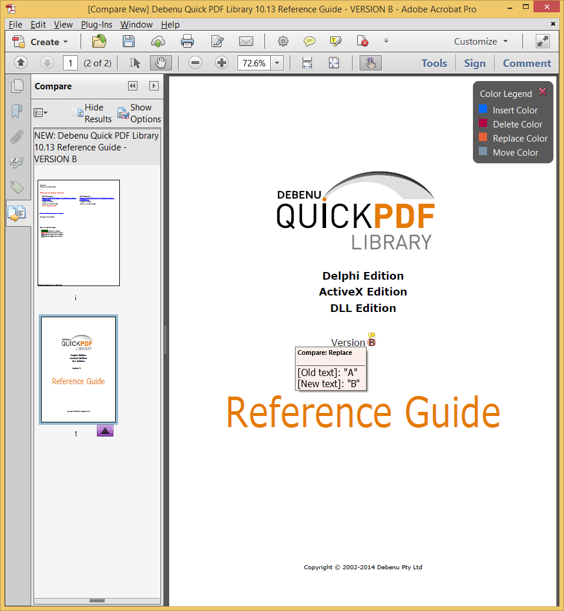
Task: Toggle read mode full screen icon
Action: tap(543, 41)
